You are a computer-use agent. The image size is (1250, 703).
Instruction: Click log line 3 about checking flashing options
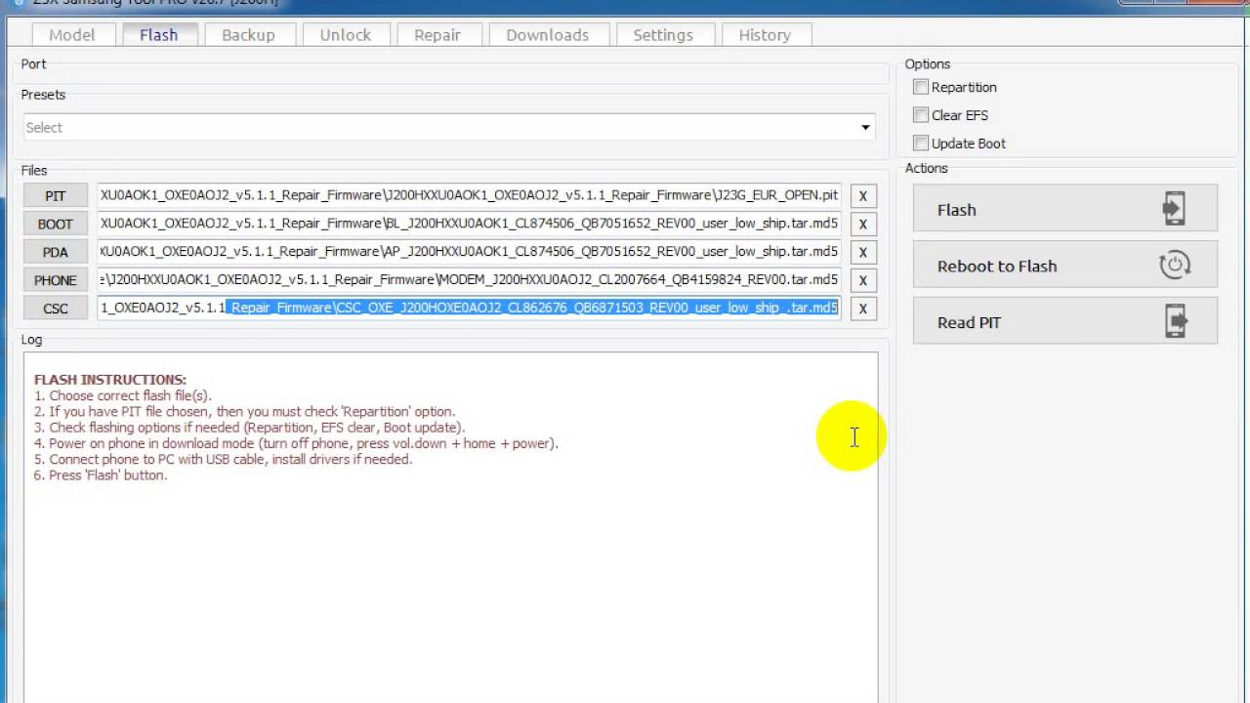250,427
